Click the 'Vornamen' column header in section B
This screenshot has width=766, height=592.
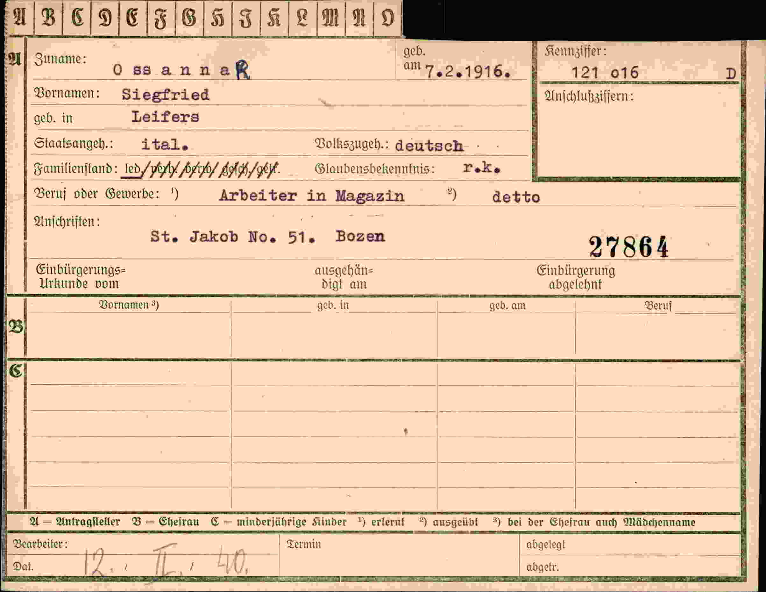129,304
